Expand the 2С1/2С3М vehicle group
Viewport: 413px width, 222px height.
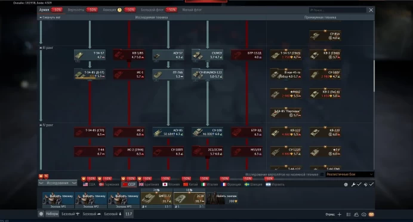coord(207,152)
